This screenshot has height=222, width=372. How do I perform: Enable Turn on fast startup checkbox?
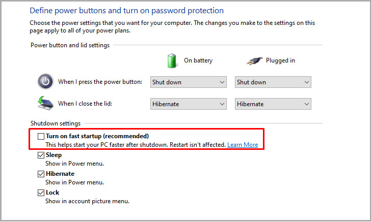[41, 137]
